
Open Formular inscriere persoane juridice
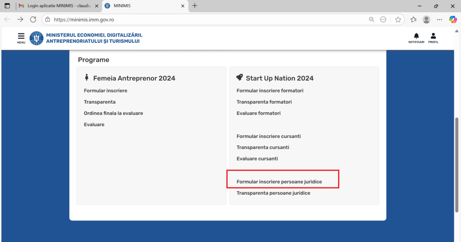pyautogui.click(x=279, y=182)
